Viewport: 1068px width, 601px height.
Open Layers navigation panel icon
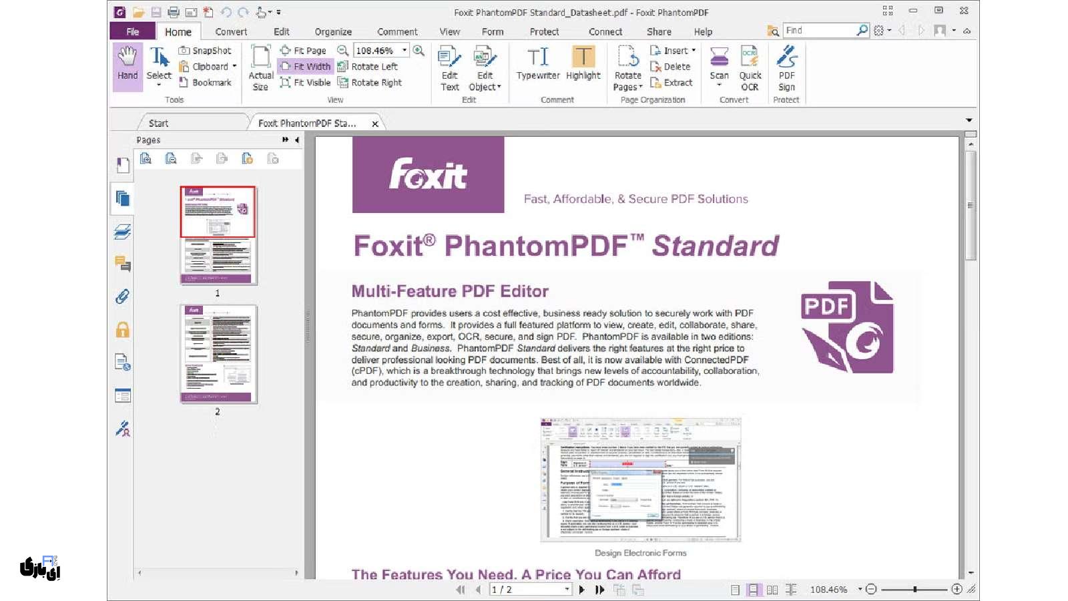(123, 231)
